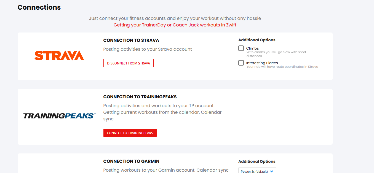Click the route coordinates hint under Interesting Places
This screenshot has height=173, width=374.
[x=282, y=67]
